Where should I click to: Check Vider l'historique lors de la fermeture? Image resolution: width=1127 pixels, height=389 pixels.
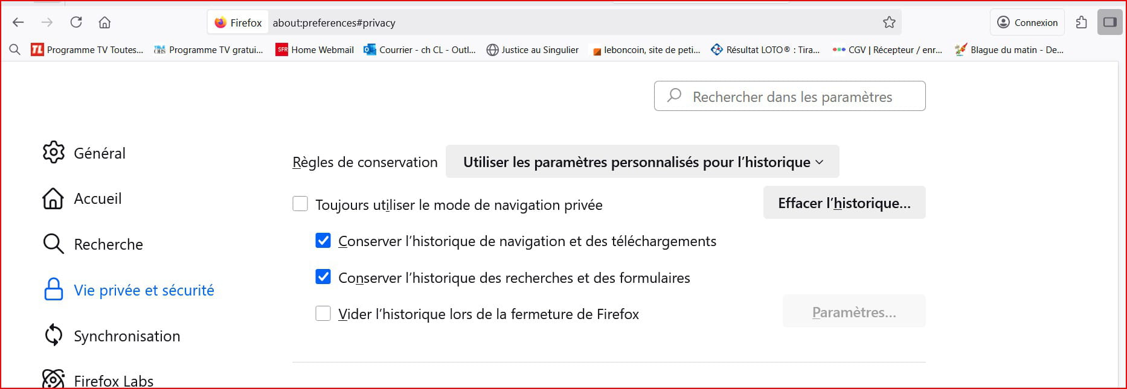point(323,314)
